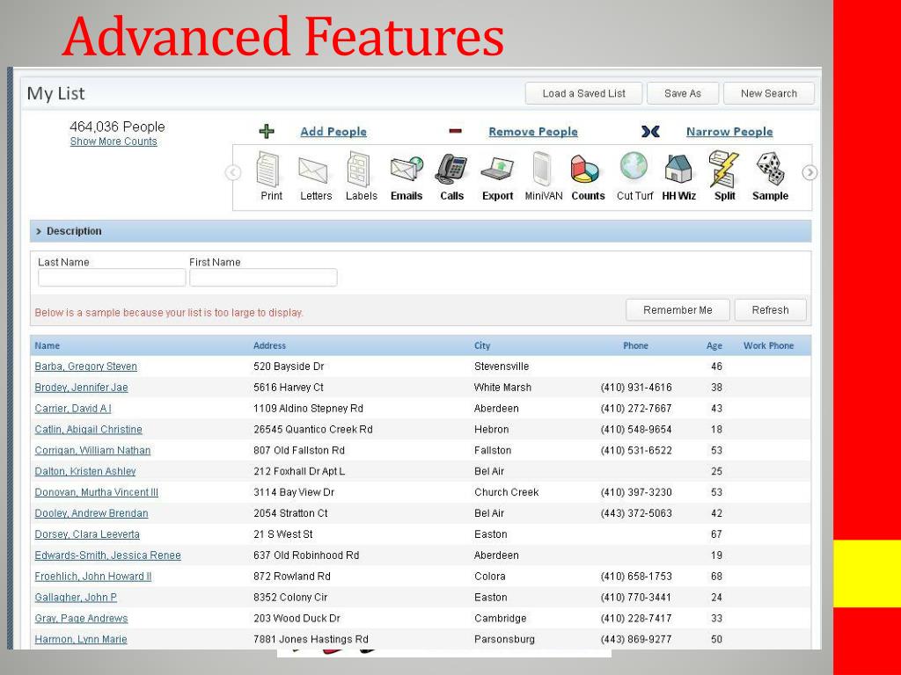Screen dimensions: 901x675
Task: Click address 26545 Quantico Creek Rd
Action: point(312,429)
